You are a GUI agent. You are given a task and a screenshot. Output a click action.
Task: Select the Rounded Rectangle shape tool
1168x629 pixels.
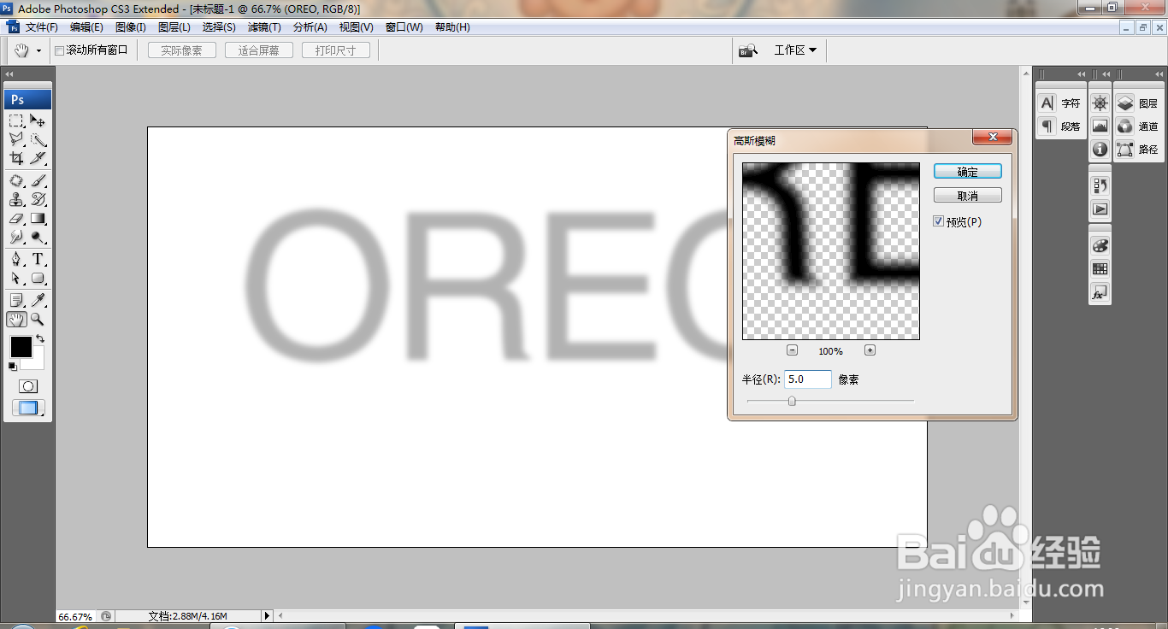pyautogui.click(x=38, y=278)
